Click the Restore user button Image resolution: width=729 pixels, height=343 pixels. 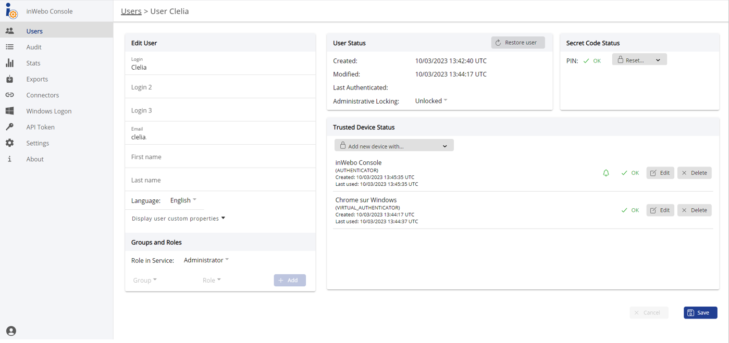coord(517,42)
